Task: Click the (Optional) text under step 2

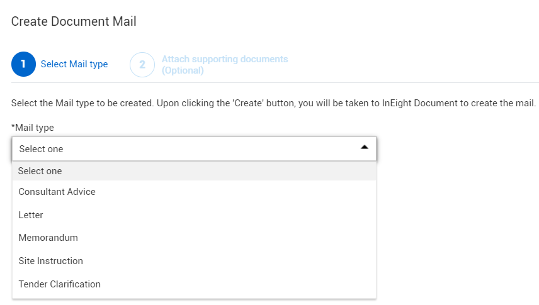Action: [x=183, y=70]
